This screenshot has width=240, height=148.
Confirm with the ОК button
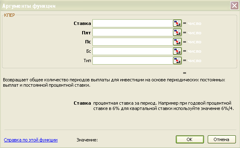tap(190, 139)
